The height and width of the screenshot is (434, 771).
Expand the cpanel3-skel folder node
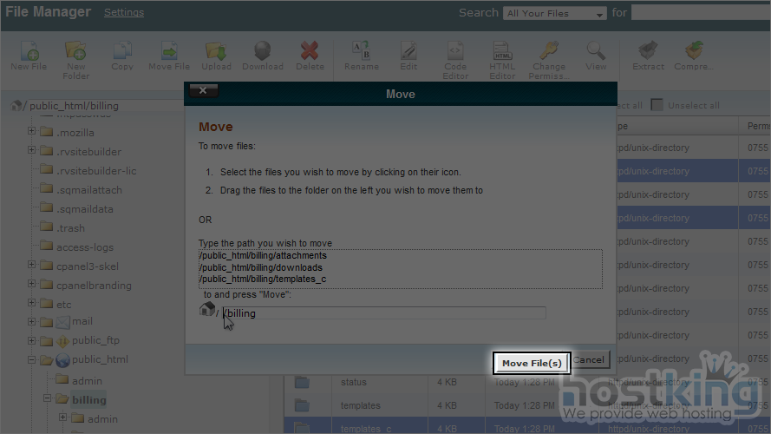[x=32, y=266]
